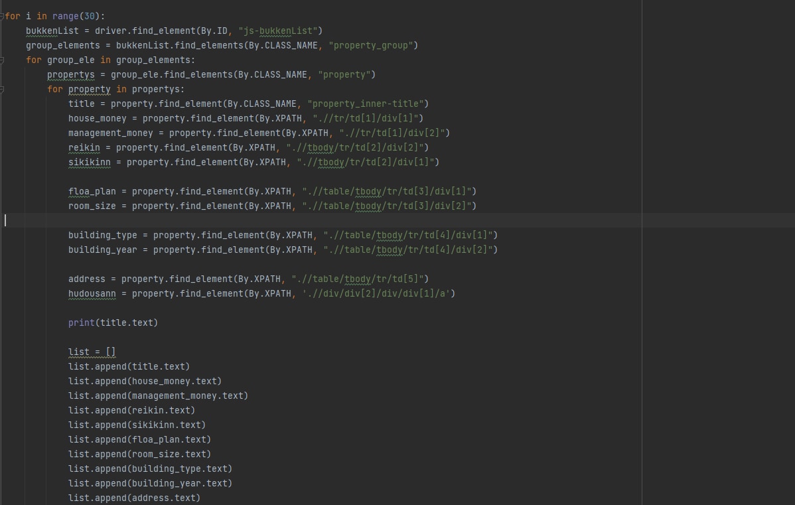Collapse the 'for i in range(30)' fold marker

click(2, 16)
